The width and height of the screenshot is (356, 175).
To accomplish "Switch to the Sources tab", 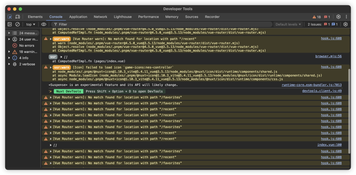I will pos(192,17).
